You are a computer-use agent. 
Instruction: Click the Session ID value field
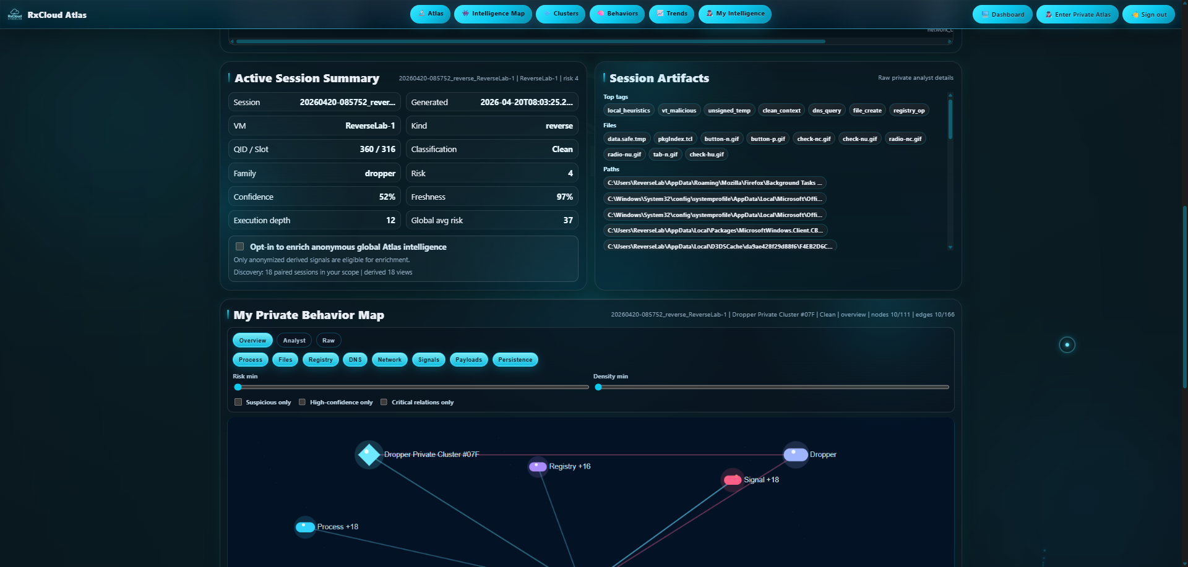314,102
